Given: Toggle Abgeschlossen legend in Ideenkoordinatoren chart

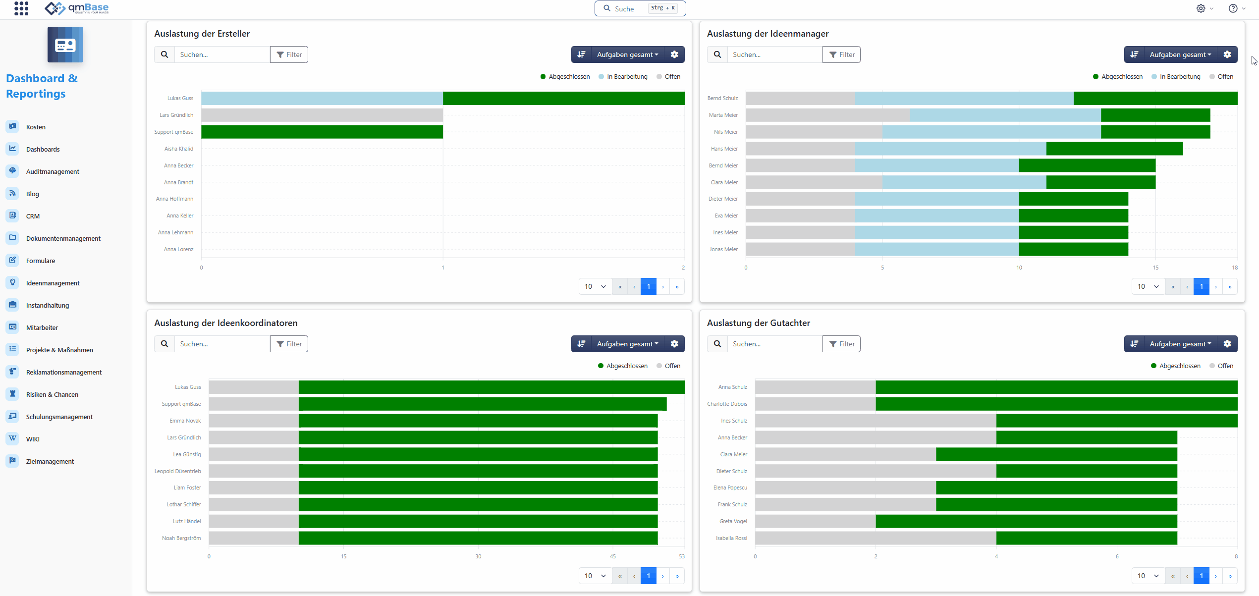Looking at the screenshot, I should tap(623, 366).
